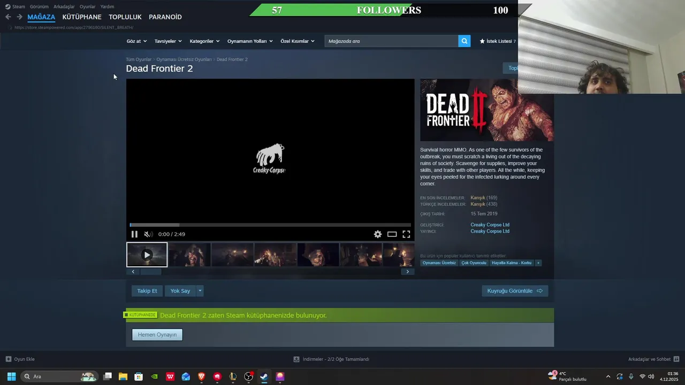
Task: Switch to the KÜTÜPHANE tab
Action: [x=82, y=17]
